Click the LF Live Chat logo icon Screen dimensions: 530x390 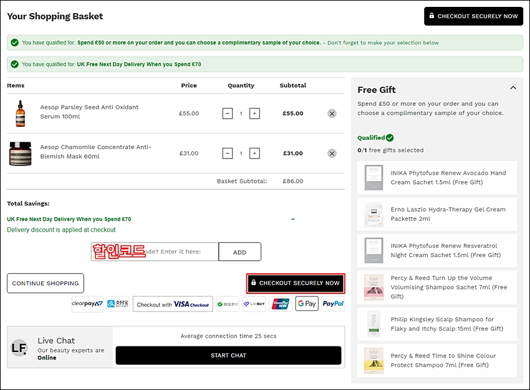coord(19,348)
